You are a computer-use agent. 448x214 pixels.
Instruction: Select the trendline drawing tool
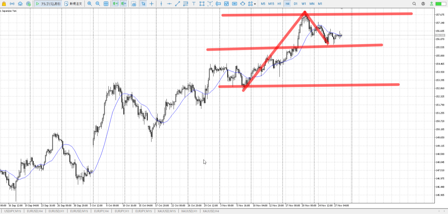178,4
